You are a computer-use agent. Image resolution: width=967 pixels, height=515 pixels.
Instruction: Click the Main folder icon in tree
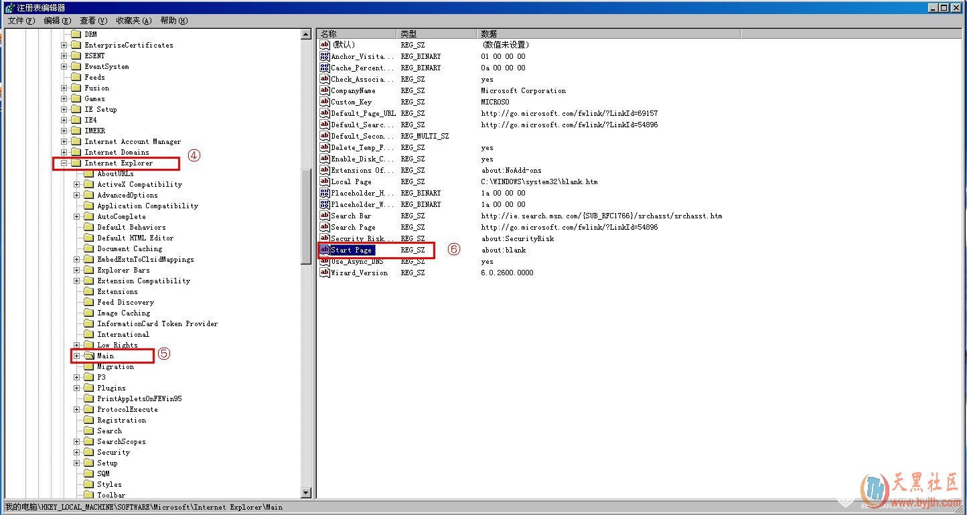click(x=88, y=356)
